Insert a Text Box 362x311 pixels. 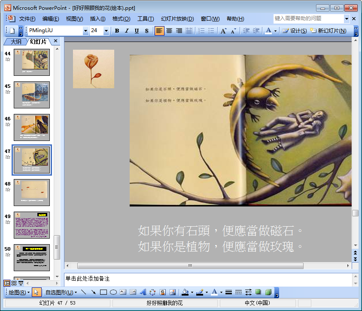pos(123,292)
